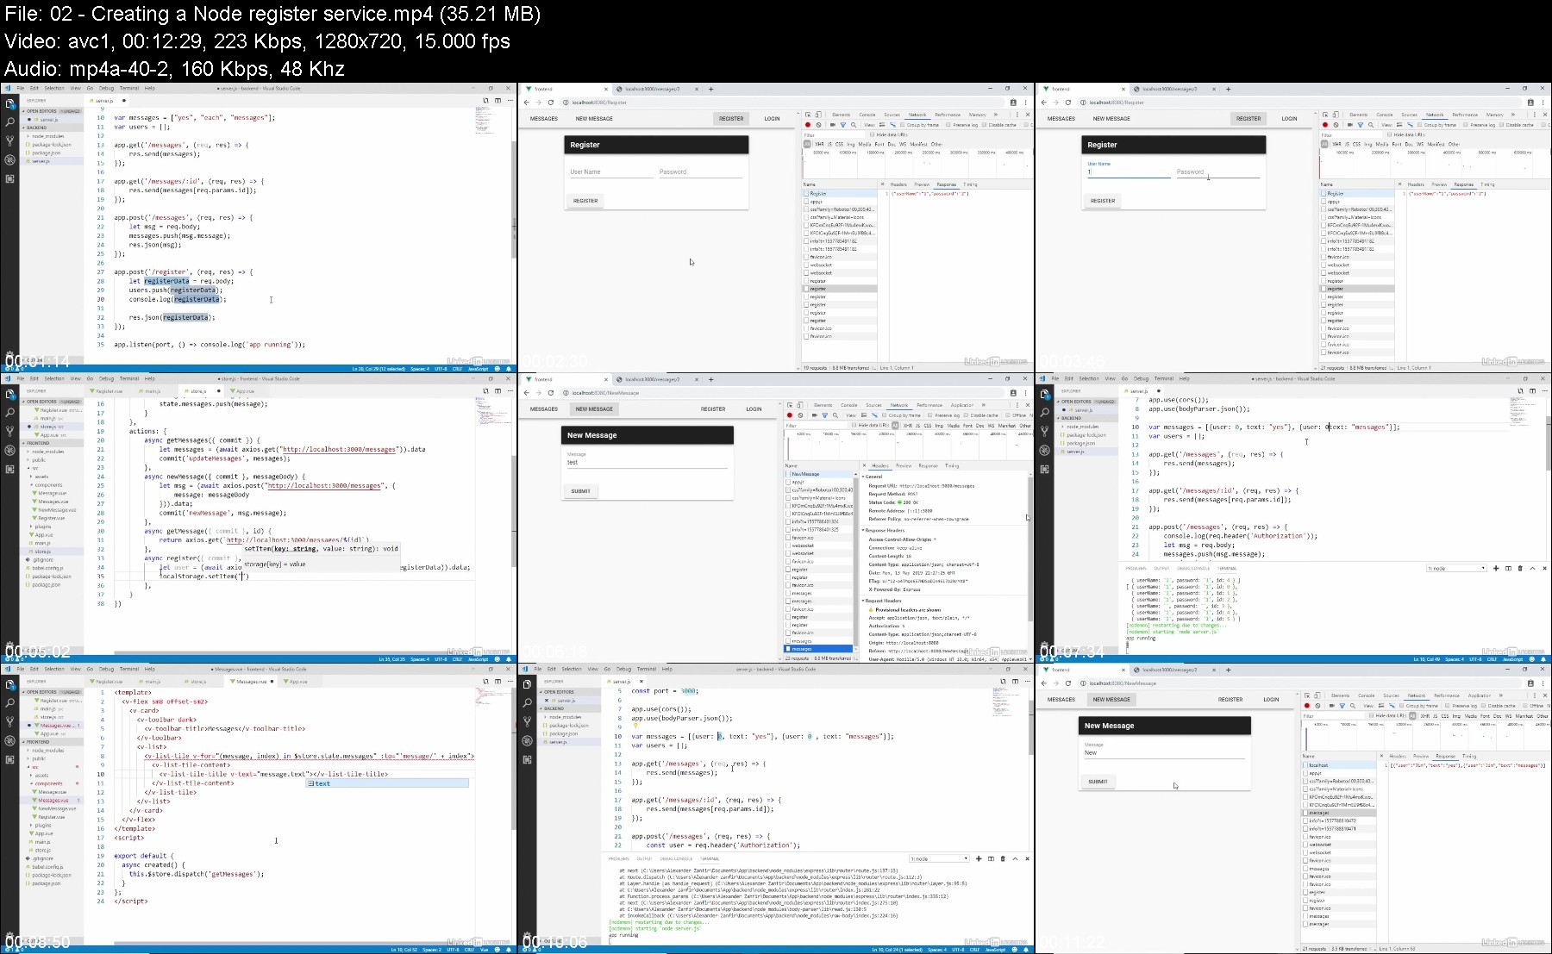Click LOGIN nav button in 00:02:30 frame
The width and height of the screenshot is (1552, 954).
click(x=772, y=119)
